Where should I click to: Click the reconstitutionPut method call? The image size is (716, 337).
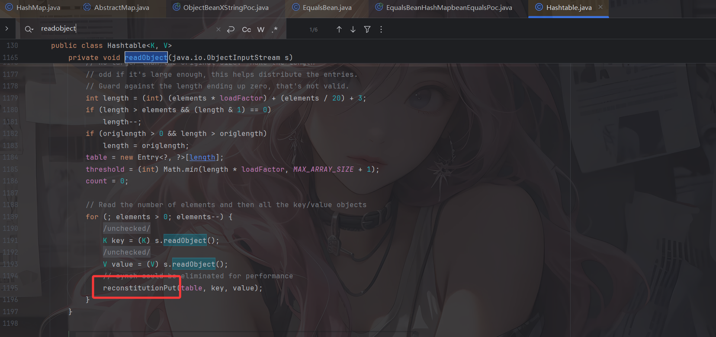(140, 288)
